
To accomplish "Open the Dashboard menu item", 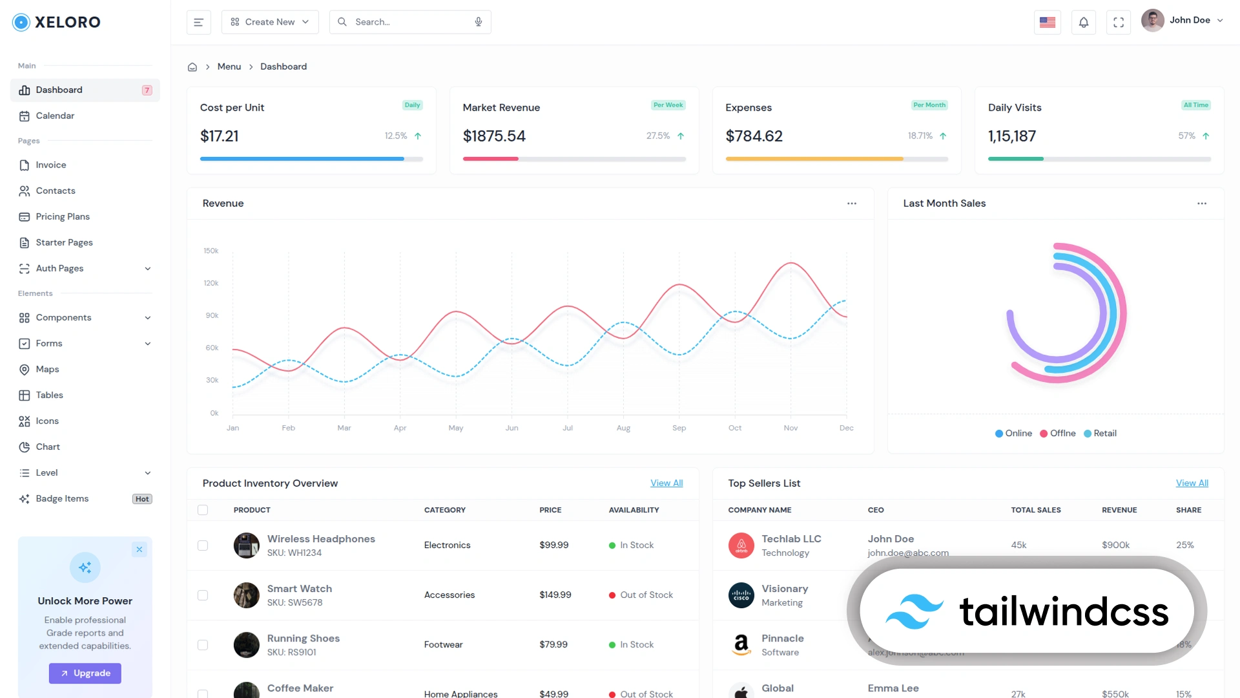I will coord(85,90).
